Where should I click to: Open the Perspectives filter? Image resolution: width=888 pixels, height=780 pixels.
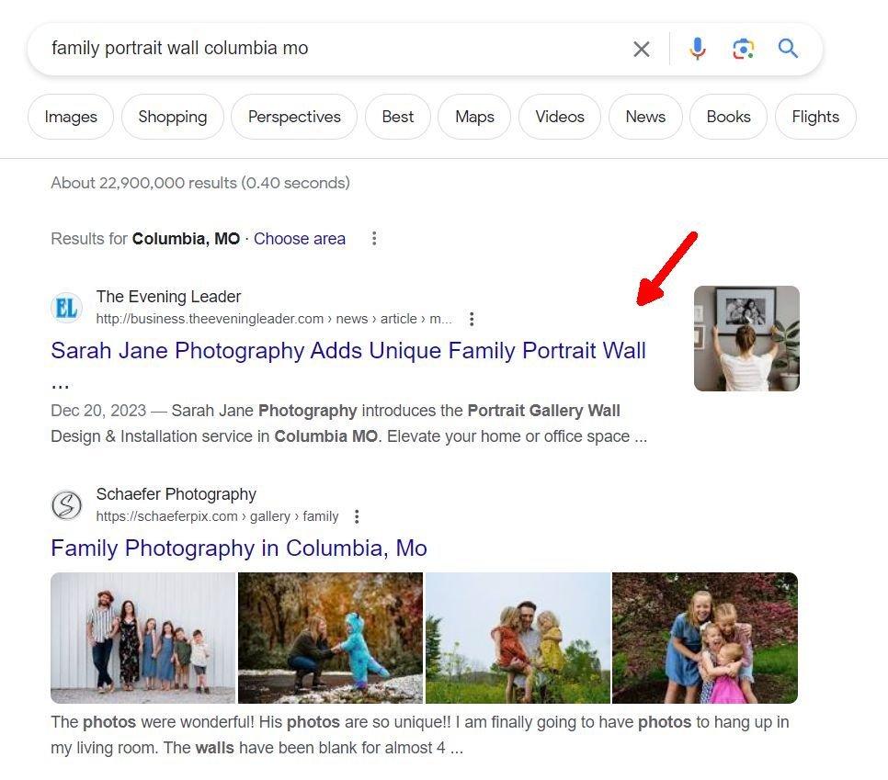[294, 117]
